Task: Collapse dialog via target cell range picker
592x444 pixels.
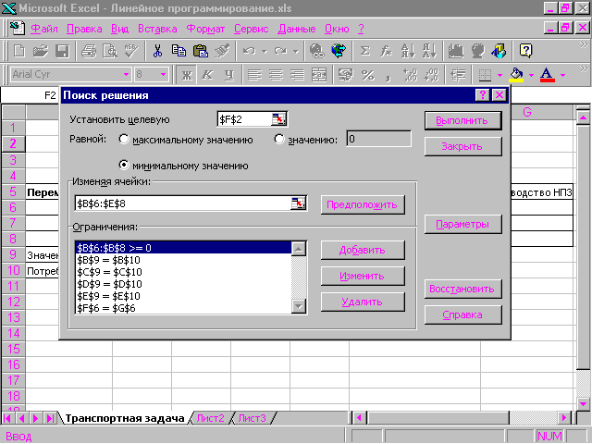Action: tap(279, 119)
